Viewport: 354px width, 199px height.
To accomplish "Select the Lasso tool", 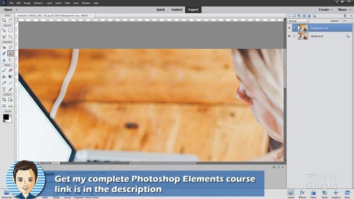I will tap(4, 37).
